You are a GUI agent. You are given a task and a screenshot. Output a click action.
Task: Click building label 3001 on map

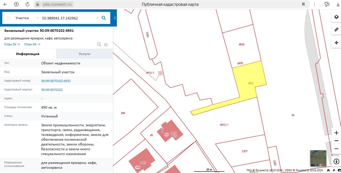pyautogui.click(x=143, y=162)
